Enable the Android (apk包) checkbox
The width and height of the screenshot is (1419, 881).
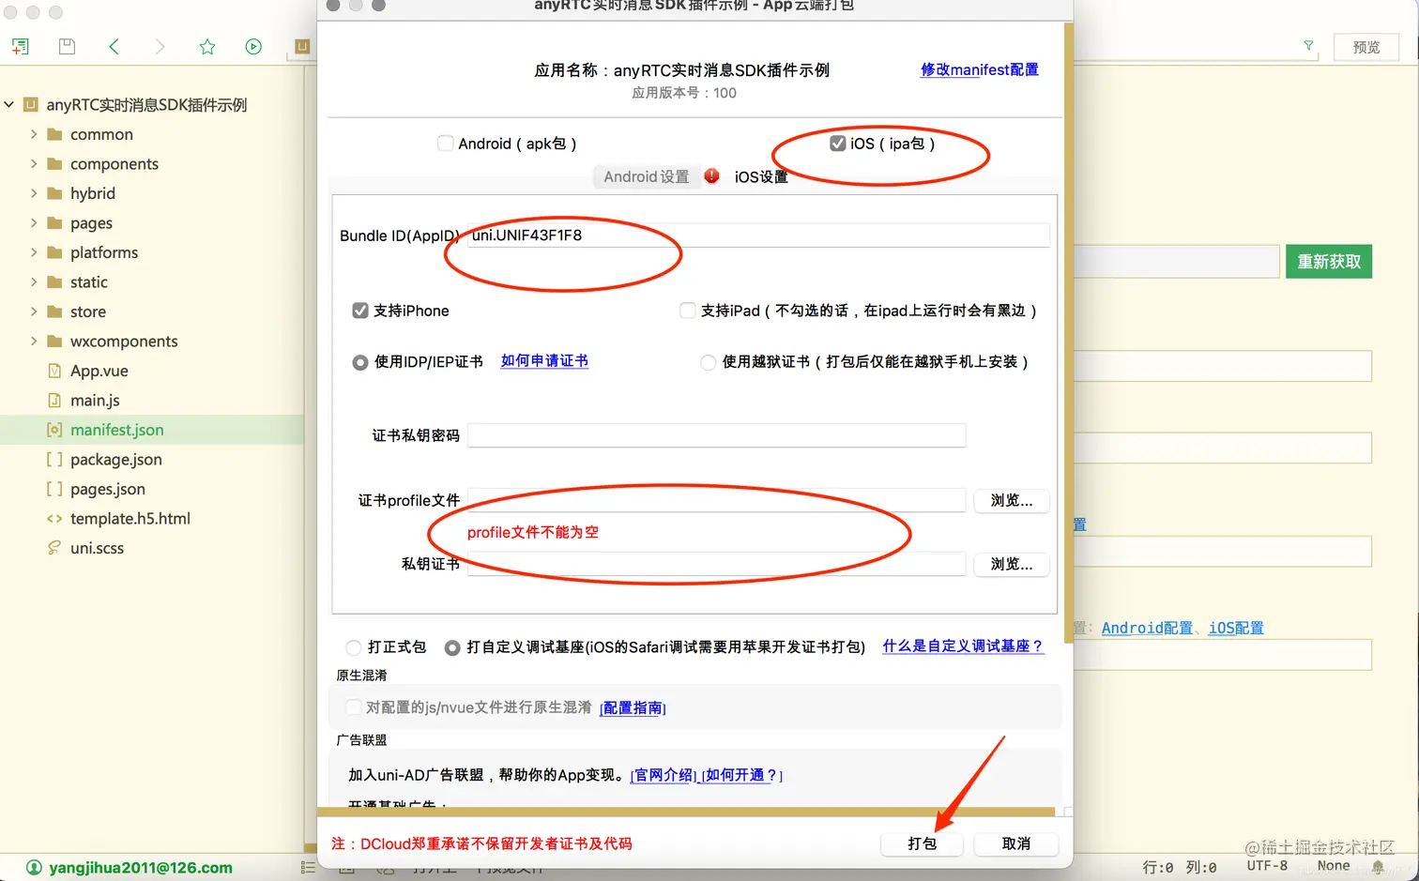point(446,143)
